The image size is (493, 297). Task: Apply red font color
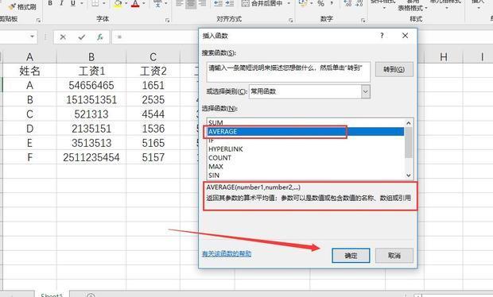(135, 4)
